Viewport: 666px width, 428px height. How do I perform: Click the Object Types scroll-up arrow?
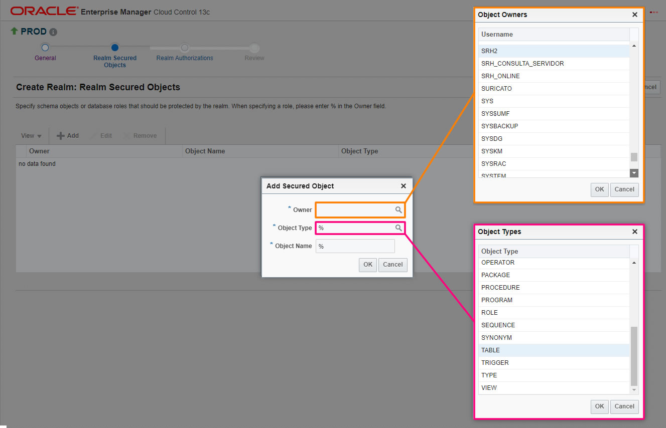pyautogui.click(x=634, y=263)
